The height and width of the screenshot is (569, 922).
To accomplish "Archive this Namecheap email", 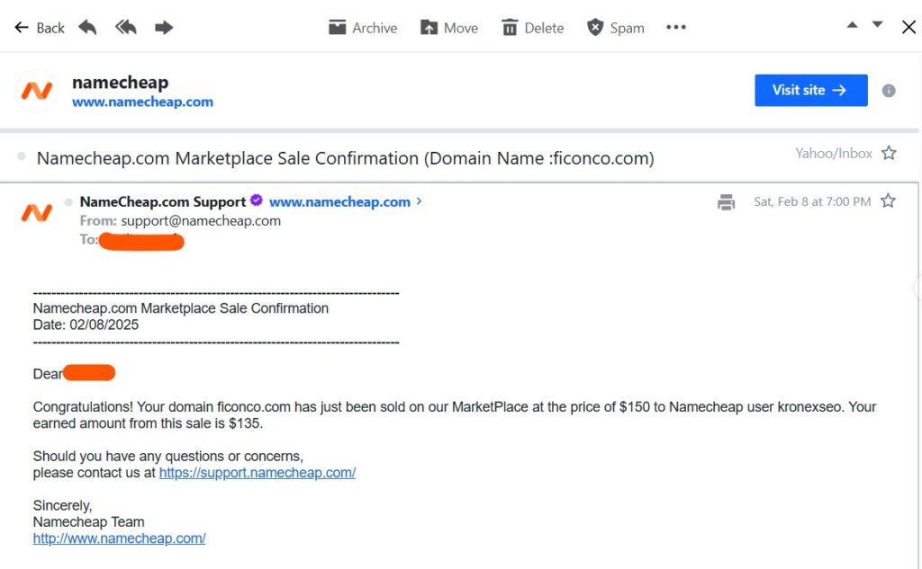I will pyautogui.click(x=363, y=28).
